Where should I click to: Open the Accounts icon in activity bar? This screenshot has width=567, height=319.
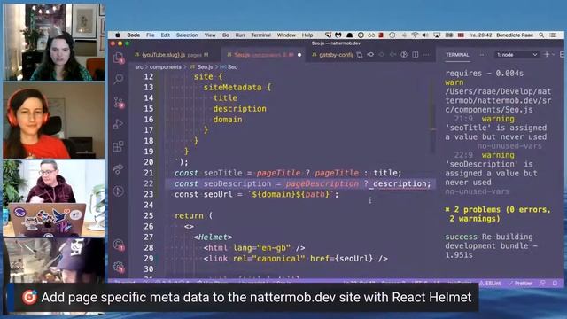pos(119,245)
